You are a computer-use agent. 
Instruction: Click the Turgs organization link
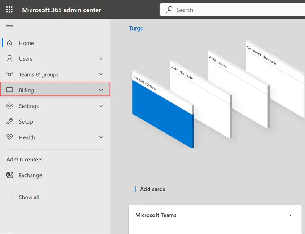(x=136, y=29)
